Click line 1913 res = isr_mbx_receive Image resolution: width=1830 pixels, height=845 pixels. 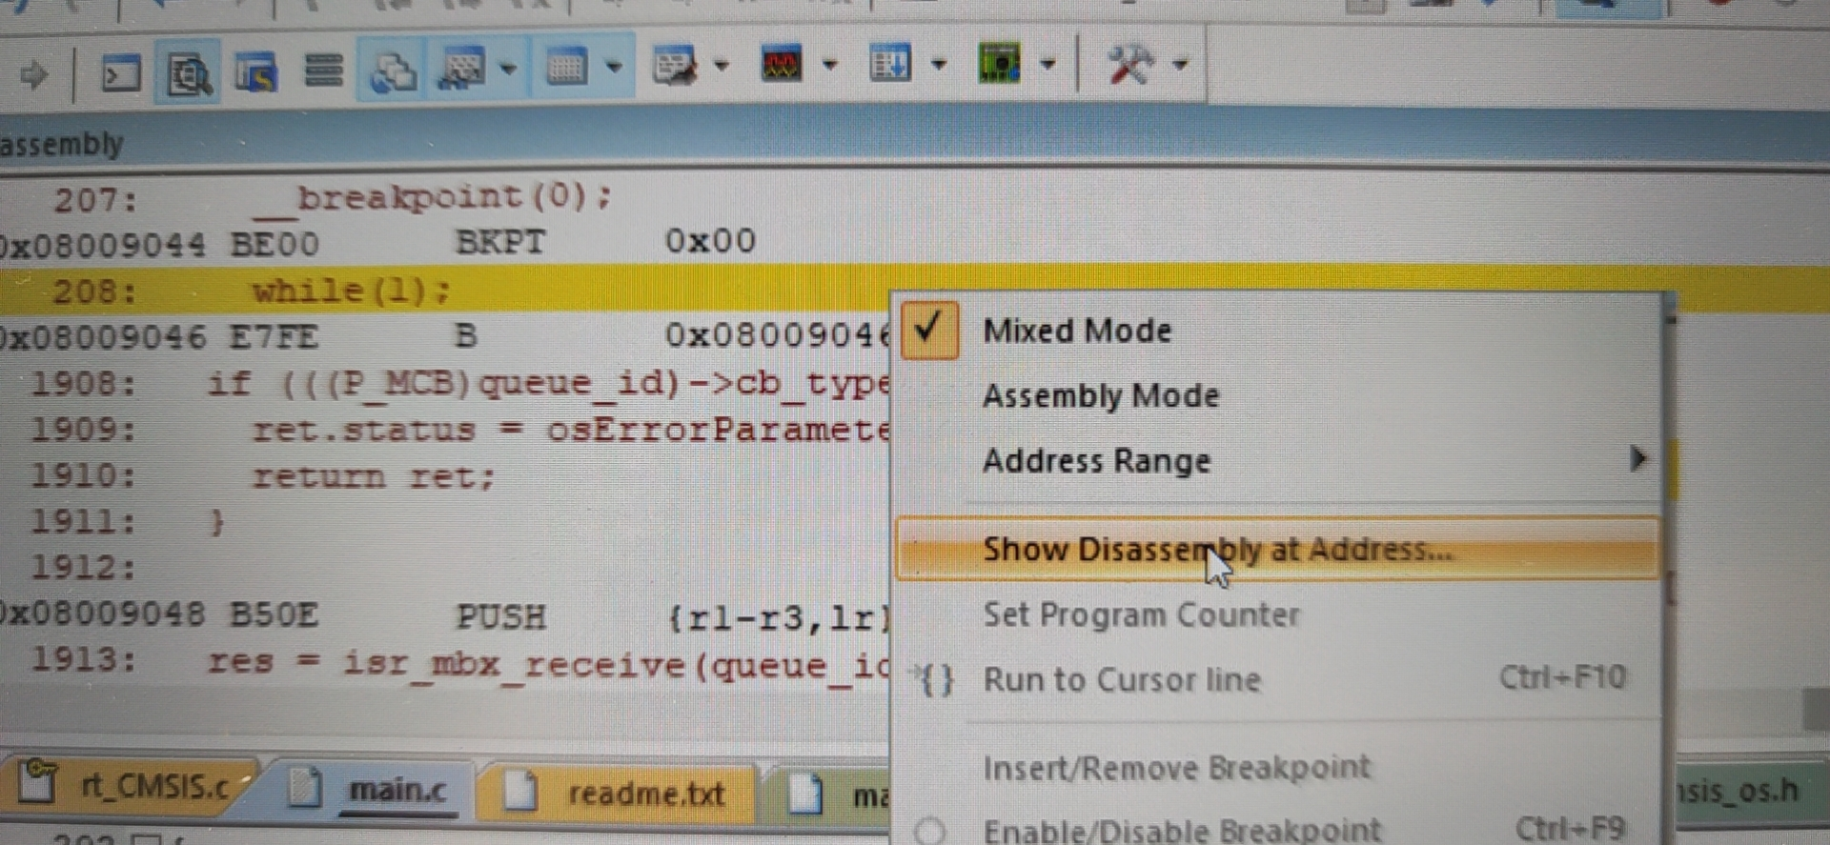459,662
